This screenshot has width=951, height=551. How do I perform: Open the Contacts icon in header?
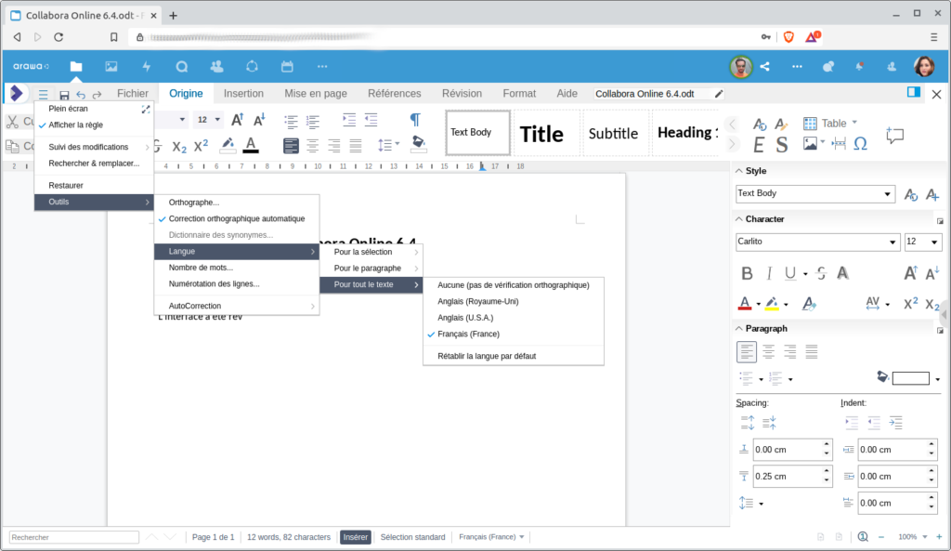click(x=216, y=66)
